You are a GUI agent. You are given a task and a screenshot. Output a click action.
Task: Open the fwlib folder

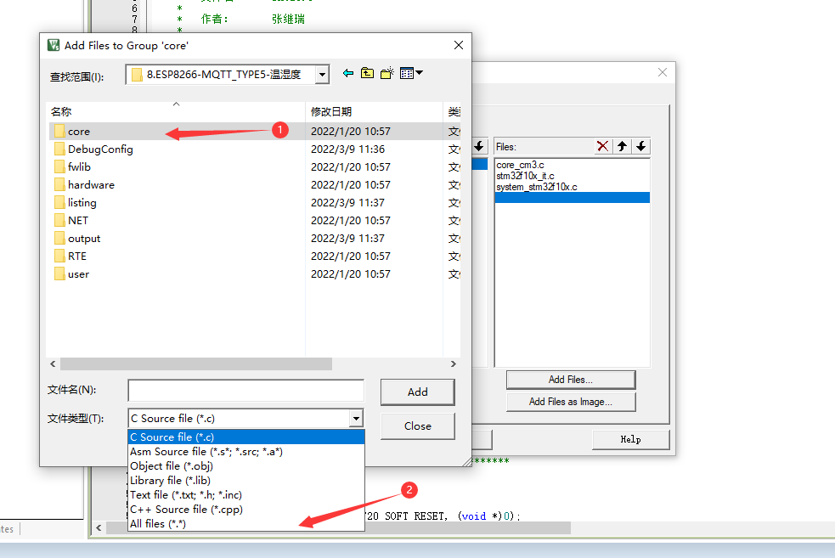(79, 167)
